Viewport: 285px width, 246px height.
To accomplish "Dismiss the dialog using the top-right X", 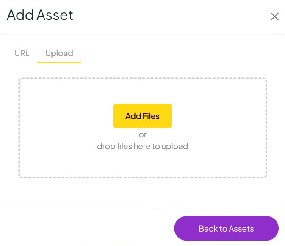I will [274, 16].
